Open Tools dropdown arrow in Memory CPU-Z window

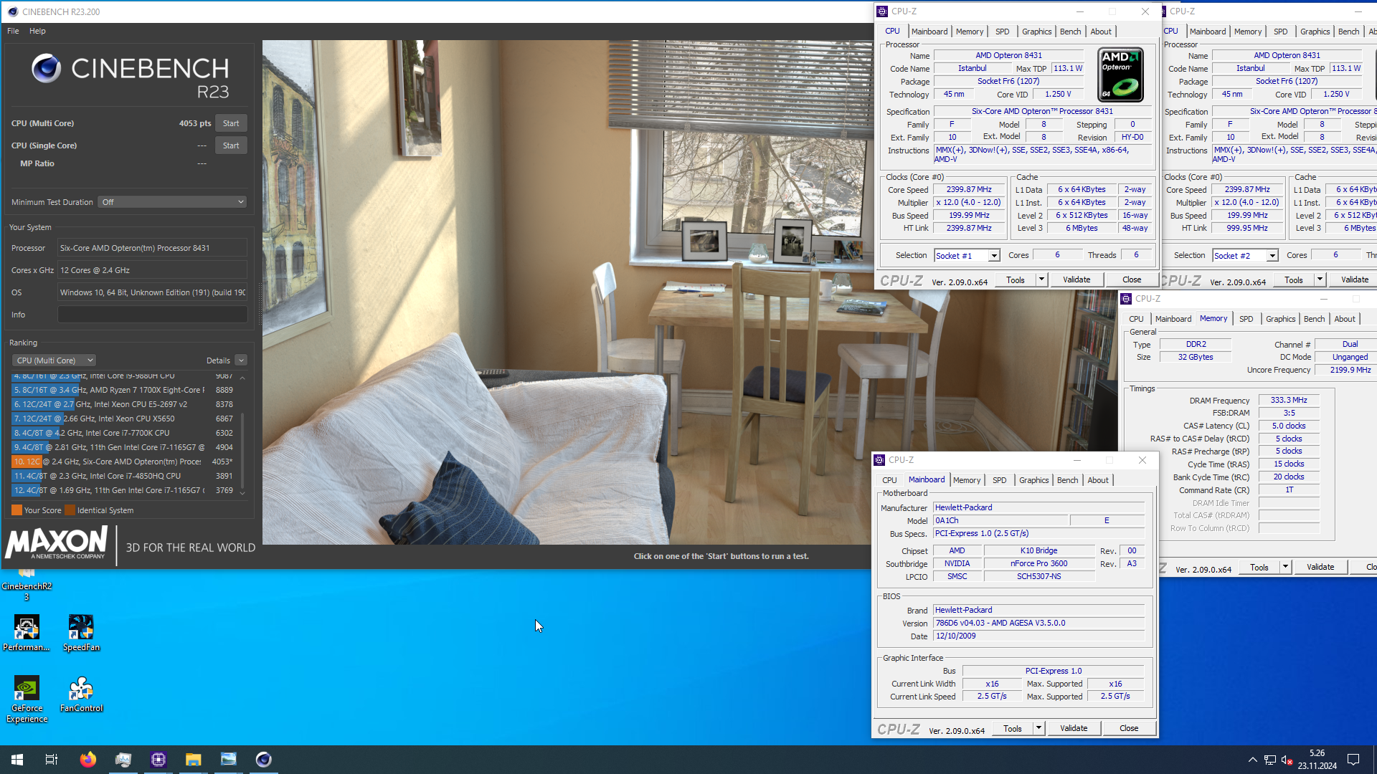coord(1285,567)
